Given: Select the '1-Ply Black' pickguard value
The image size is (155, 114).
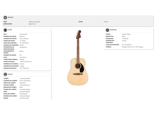Looking at the screenshot, I should [x=125, y=39].
